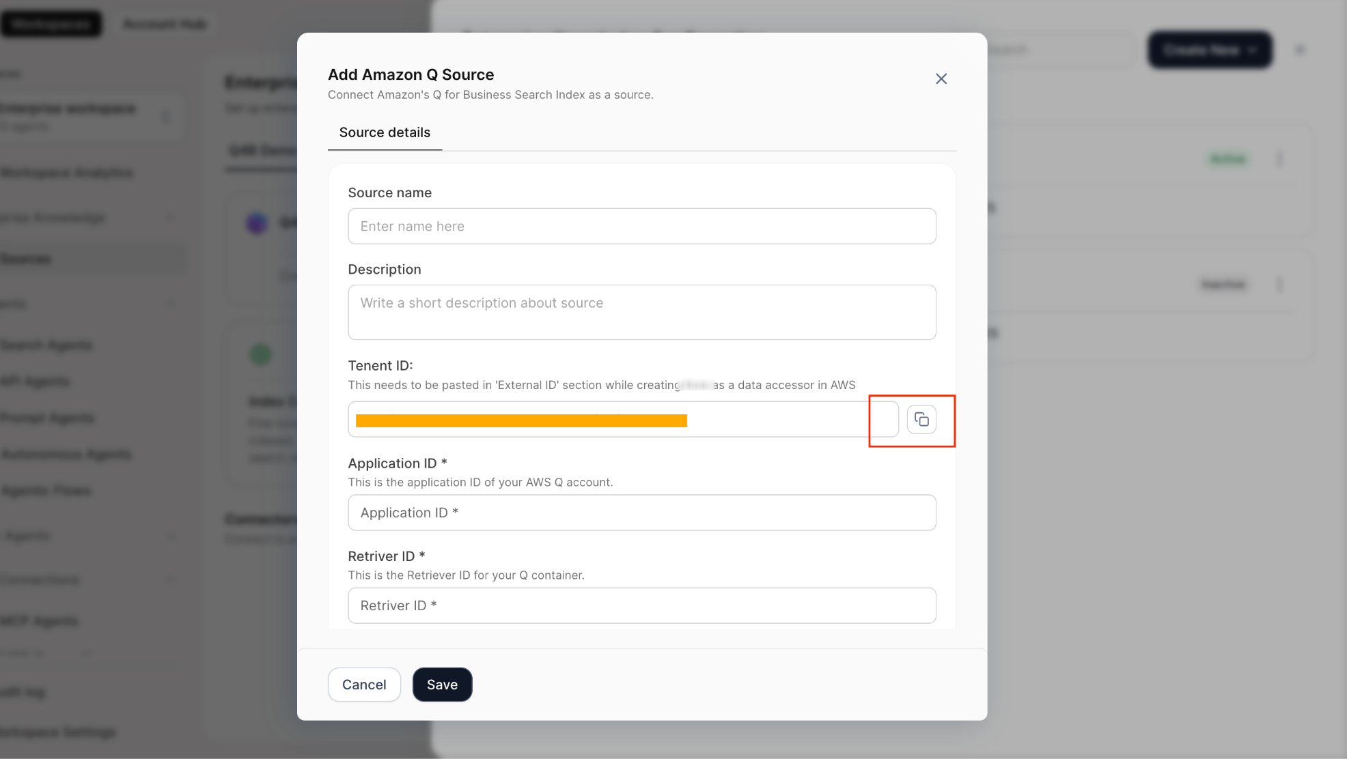Open kebab menu for the Inactive source
1347x759 pixels.
[1279, 284]
